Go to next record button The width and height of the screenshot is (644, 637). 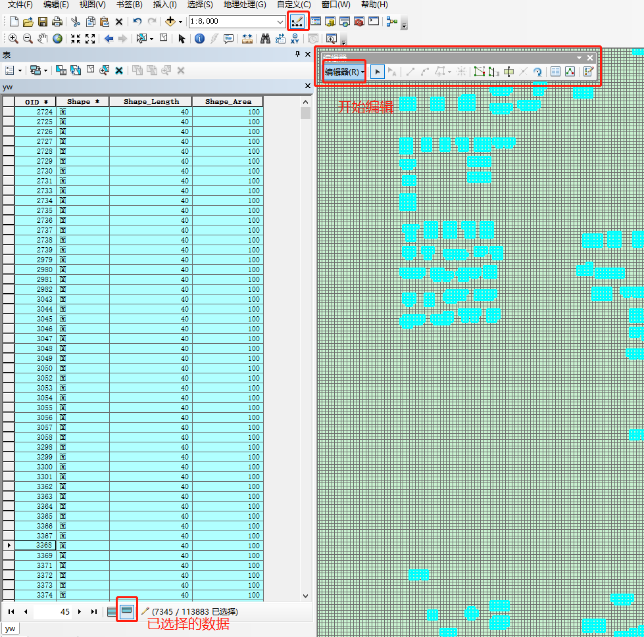click(x=80, y=611)
